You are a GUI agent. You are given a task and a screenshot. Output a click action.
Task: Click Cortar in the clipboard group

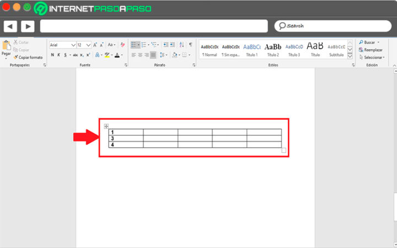[21, 42]
